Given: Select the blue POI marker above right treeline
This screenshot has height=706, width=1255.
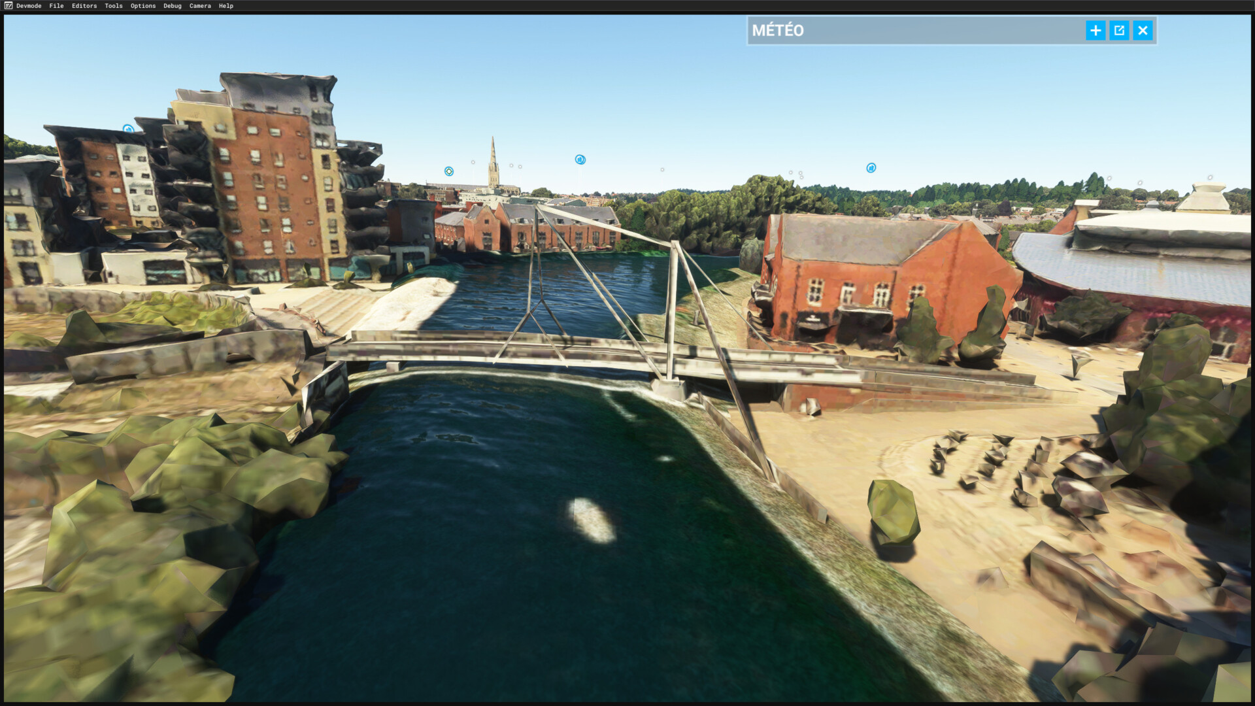Looking at the screenshot, I should (871, 168).
